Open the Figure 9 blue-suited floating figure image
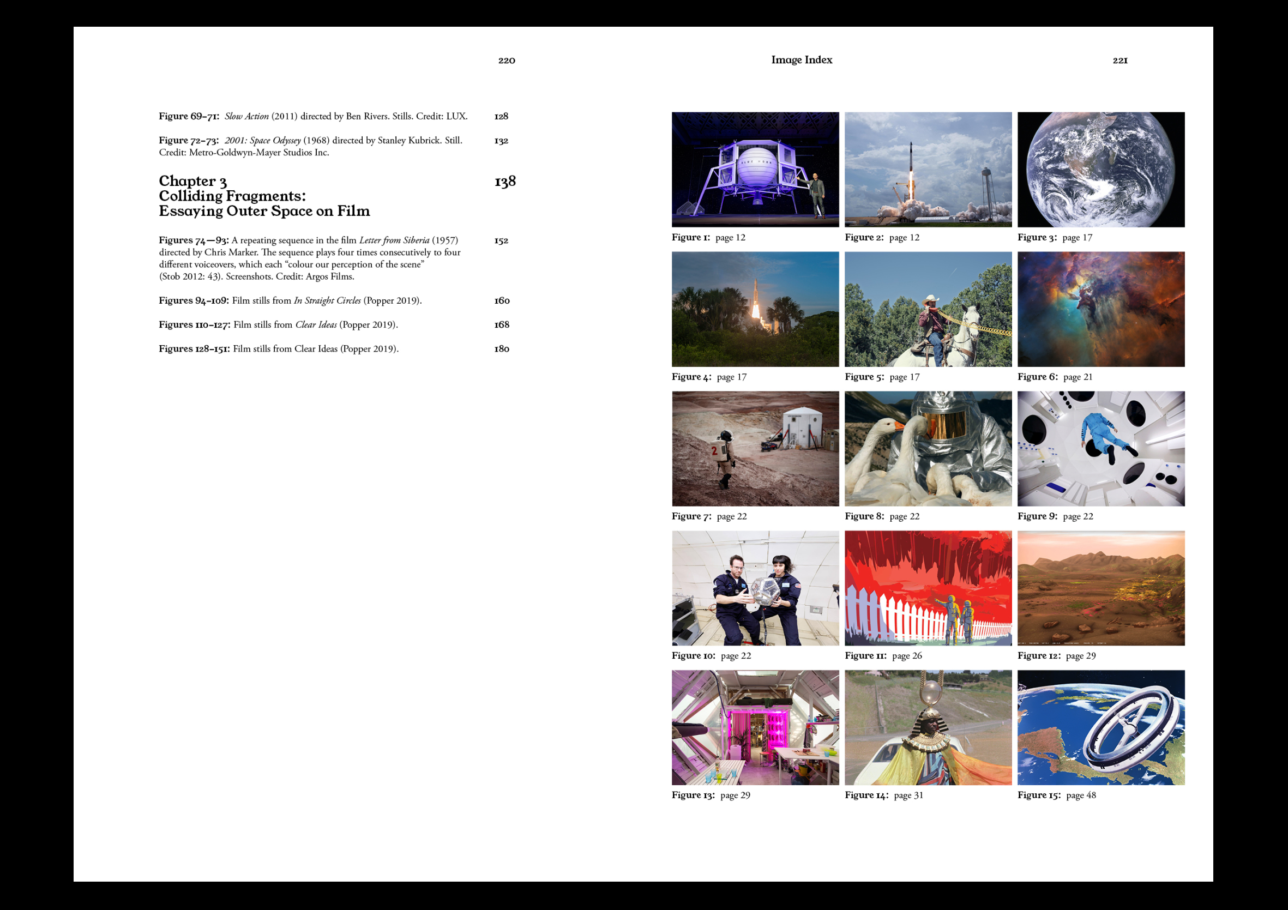 click(1100, 448)
